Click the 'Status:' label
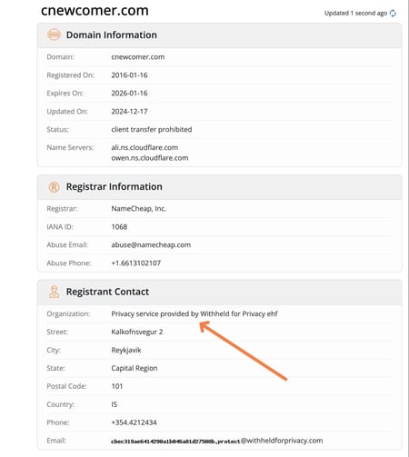Screen dimensions: 409x457 click(57, 130)
